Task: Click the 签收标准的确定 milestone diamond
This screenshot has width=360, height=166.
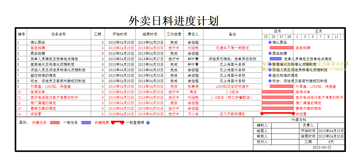Action: [270, 75]
